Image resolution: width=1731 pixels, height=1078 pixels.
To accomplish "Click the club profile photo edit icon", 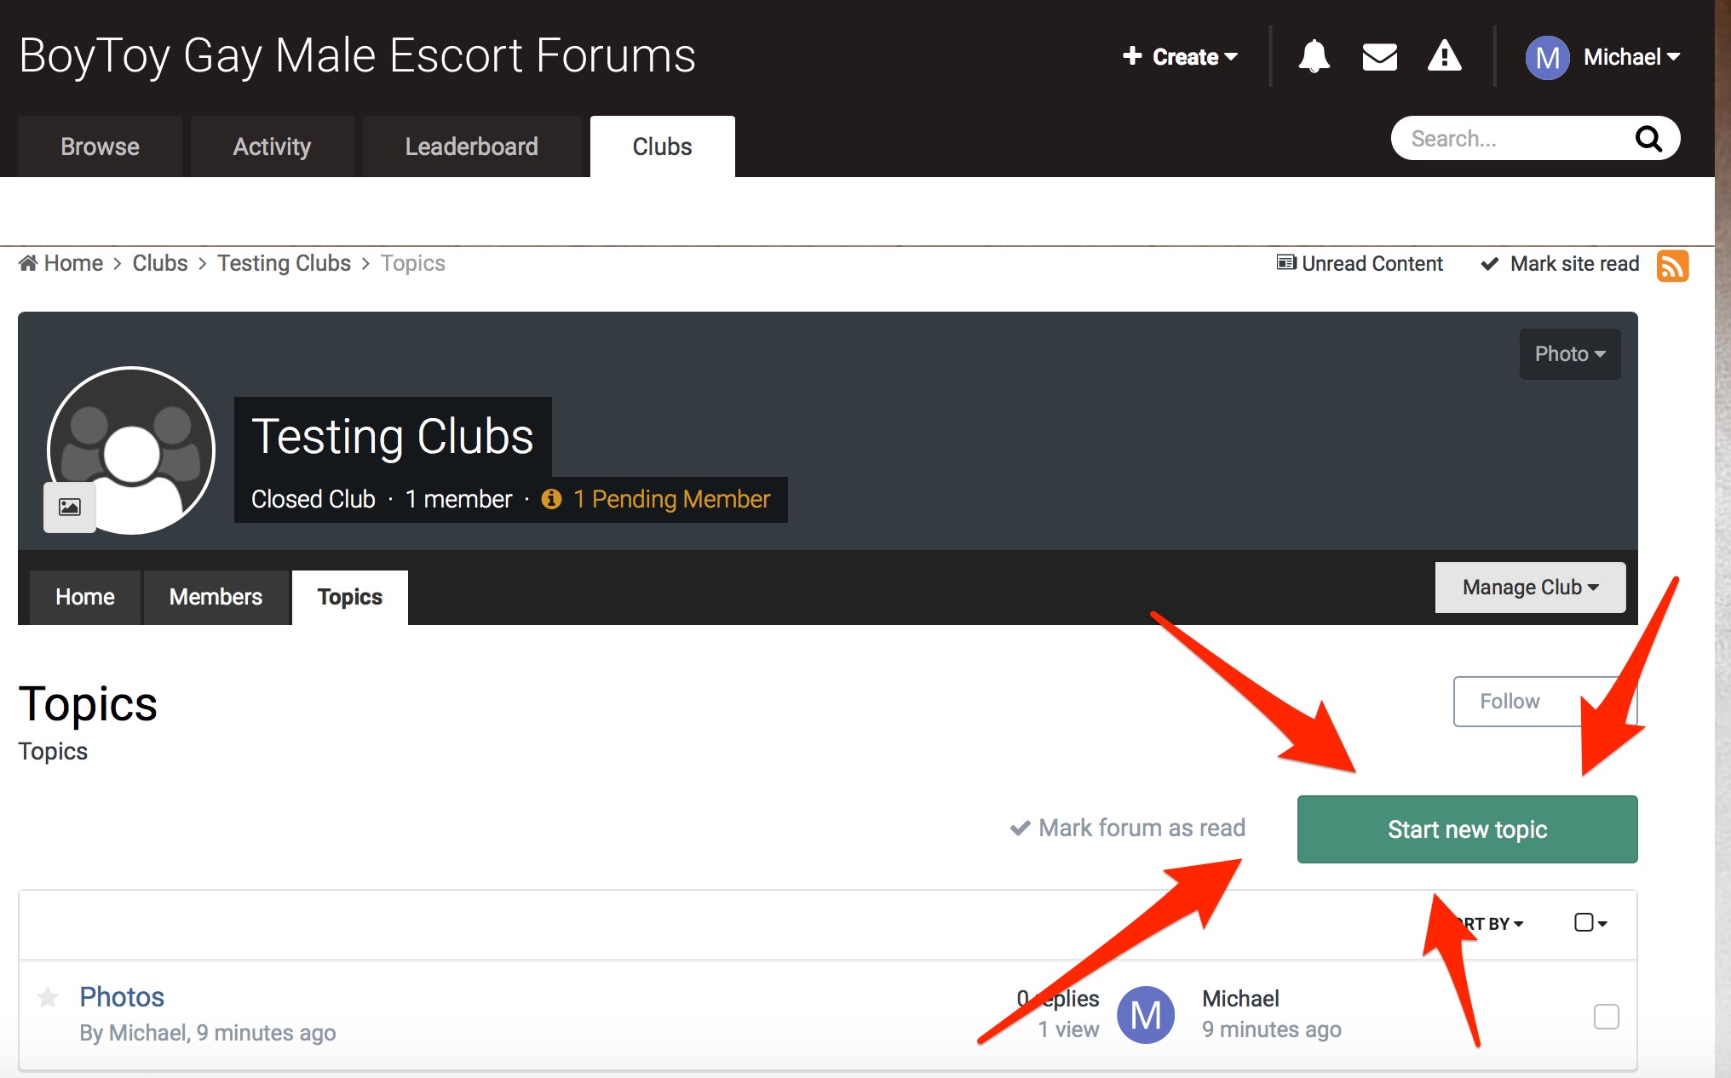I will point(70,507).
